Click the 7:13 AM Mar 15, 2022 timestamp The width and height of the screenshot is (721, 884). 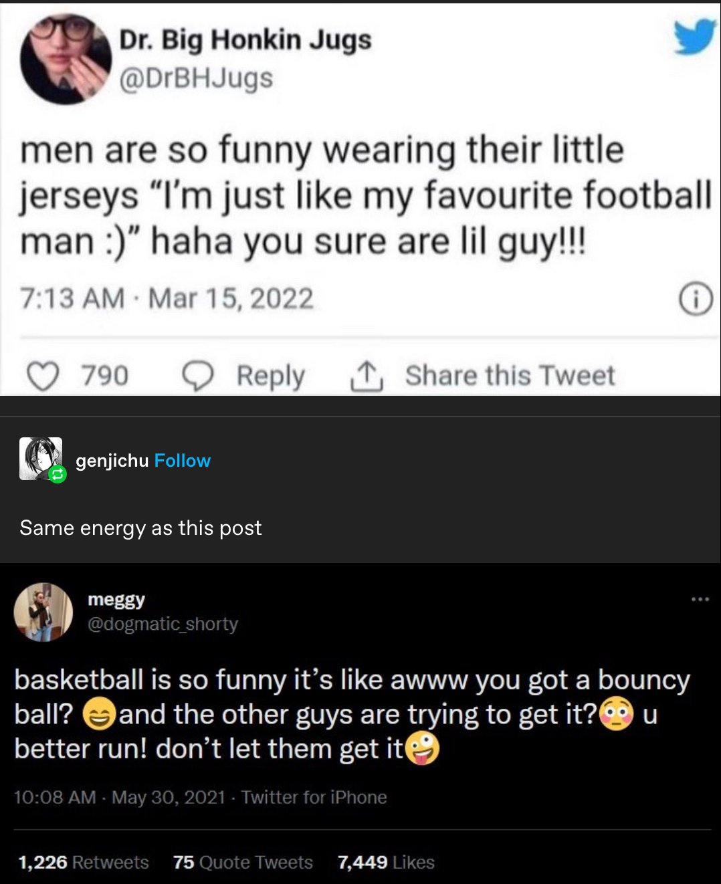pos(167,298)
